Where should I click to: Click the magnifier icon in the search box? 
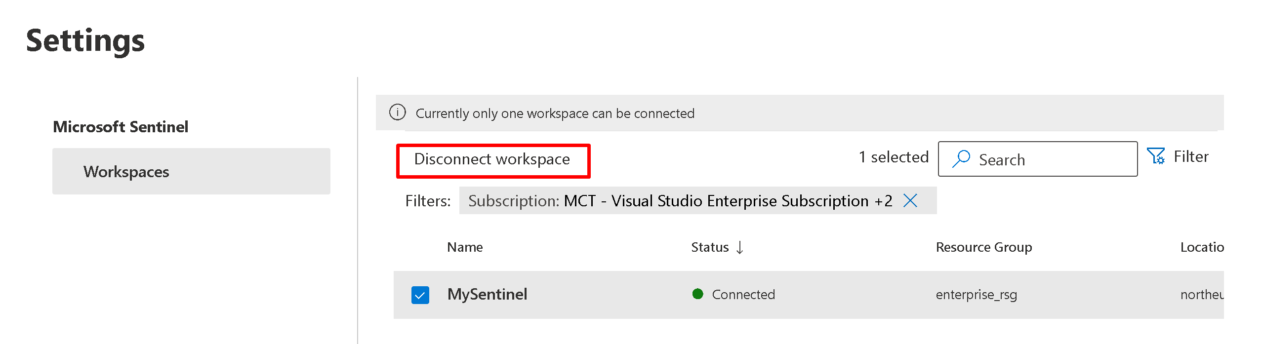[x=961, y=159]
